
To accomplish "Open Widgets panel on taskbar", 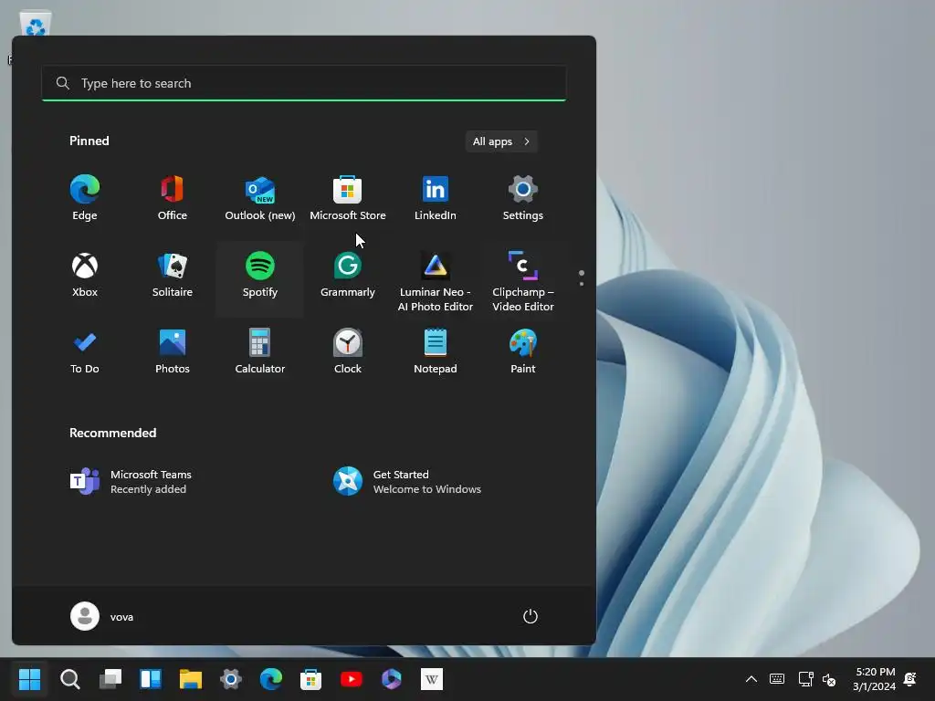I will point(151,679).
